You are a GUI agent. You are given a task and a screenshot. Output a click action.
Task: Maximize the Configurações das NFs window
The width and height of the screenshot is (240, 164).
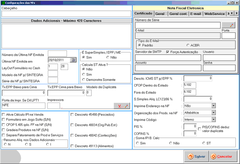(232, 2)
